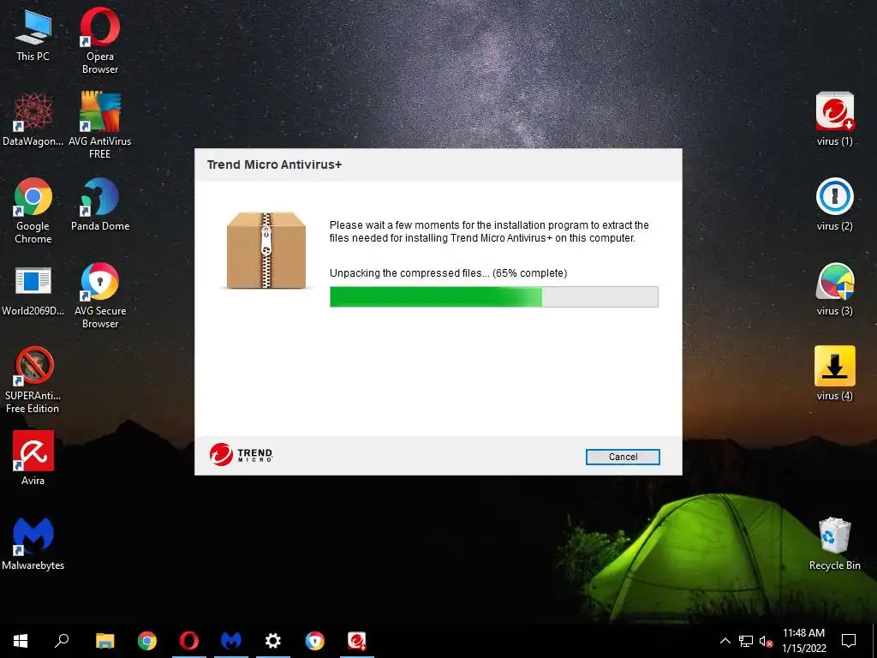Viewport: 877px width, 658px height.
Task: Select the Recycle Bin icon
Action: (834, 543)
